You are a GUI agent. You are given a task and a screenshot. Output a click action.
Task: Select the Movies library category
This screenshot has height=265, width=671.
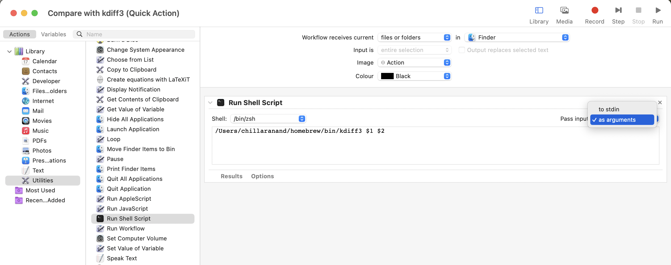coord(42,121)
